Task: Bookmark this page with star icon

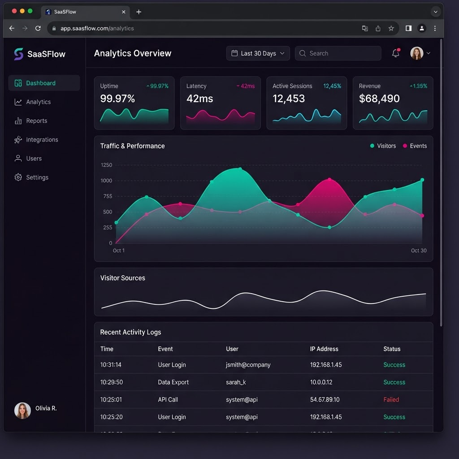Action: [391, 28]
